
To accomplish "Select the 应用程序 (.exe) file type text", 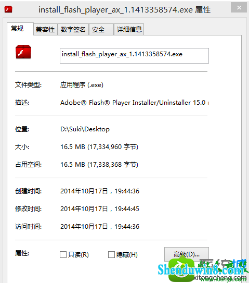I will pyautogui.click(x=82, y=84).
